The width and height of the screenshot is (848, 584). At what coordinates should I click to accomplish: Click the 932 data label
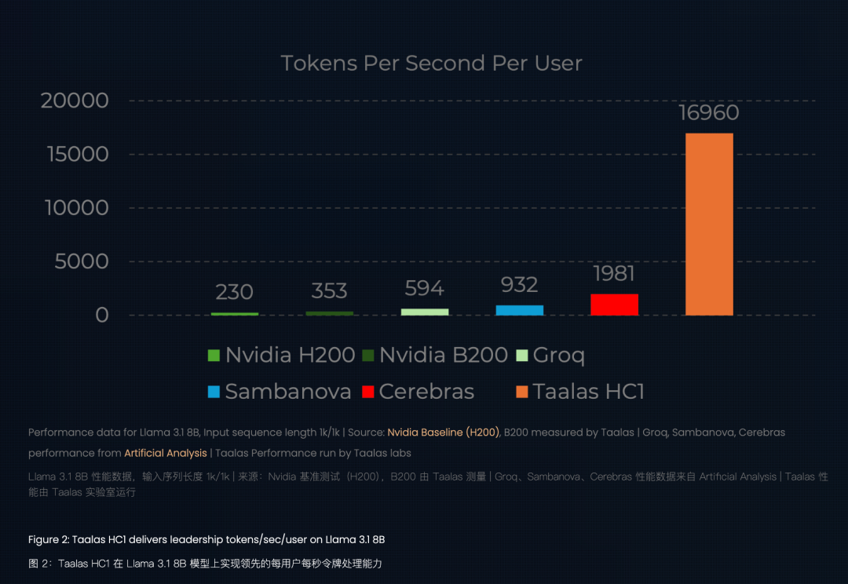tap(519, 284)
